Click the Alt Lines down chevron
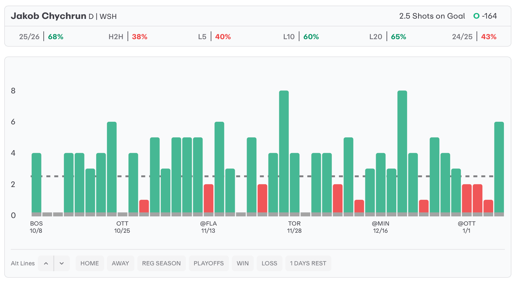 (x=62, y=263)
